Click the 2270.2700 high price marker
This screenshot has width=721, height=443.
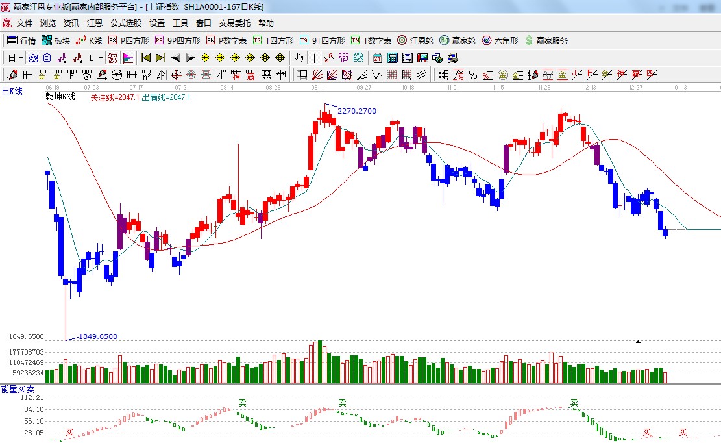356,111
